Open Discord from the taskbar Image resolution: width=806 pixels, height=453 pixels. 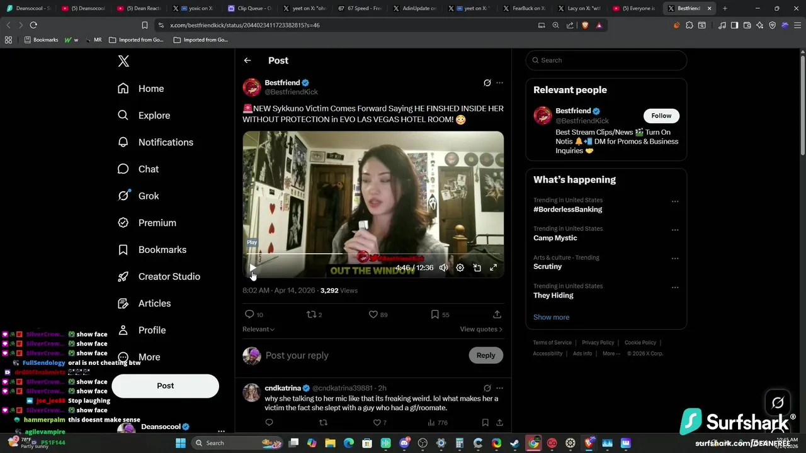(404, 443)
